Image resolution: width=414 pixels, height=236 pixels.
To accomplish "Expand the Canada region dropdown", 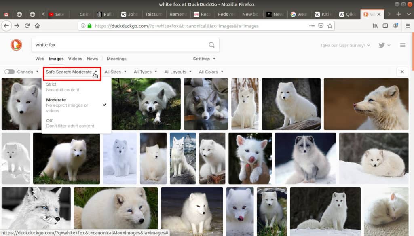I will pyautogui.click(x=28, y=72).
